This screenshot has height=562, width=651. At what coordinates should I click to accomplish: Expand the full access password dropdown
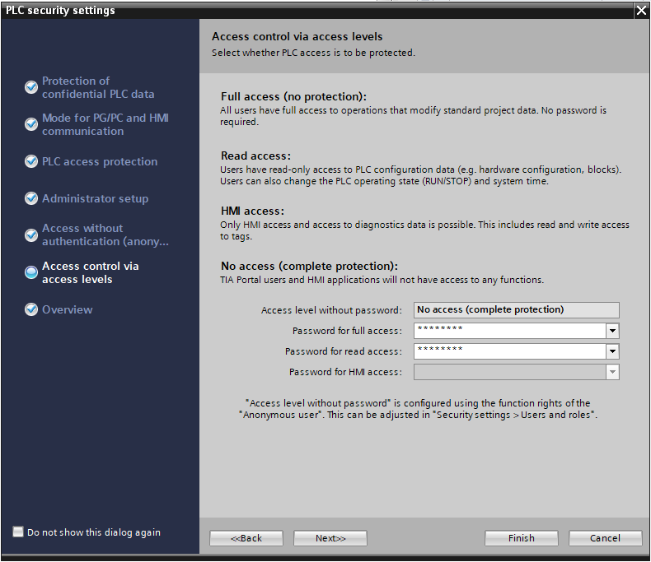(x=611, y=331)
